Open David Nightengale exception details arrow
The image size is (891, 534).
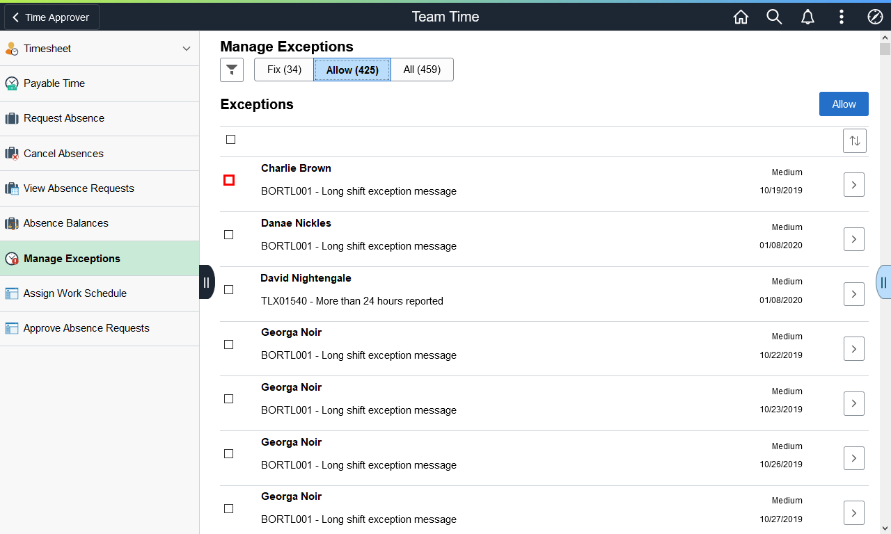854,294
